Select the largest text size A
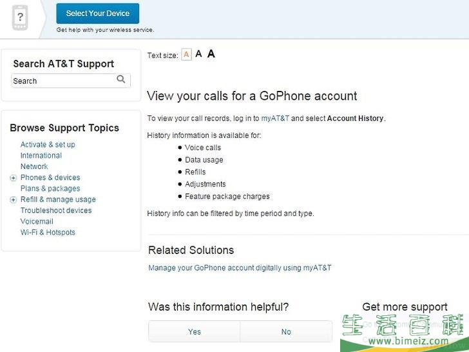This screenshot has height=352, width=469. click(211, 54)
